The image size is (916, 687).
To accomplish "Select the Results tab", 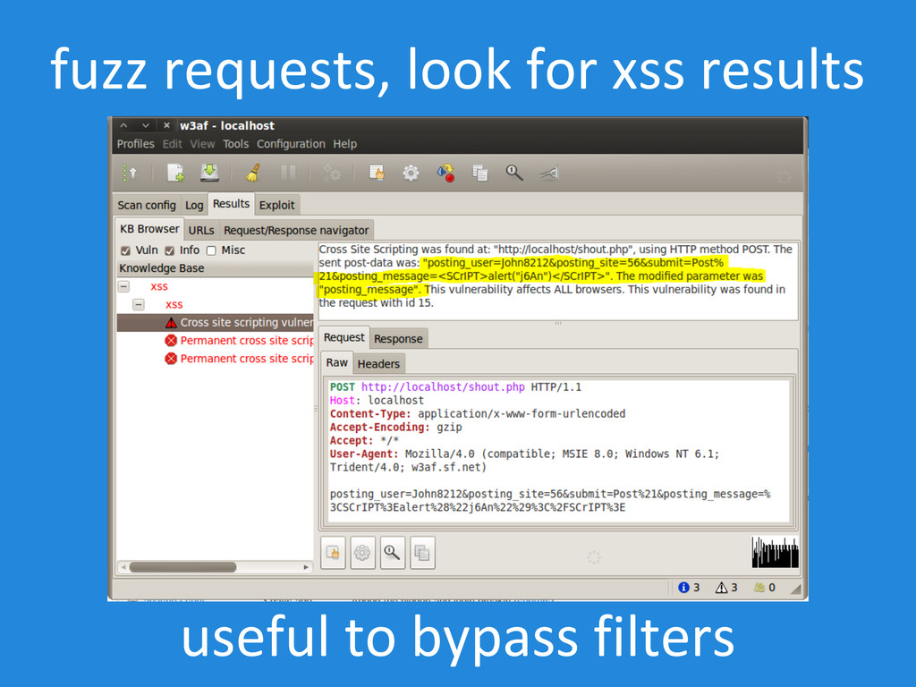I will tap(231, 204).
